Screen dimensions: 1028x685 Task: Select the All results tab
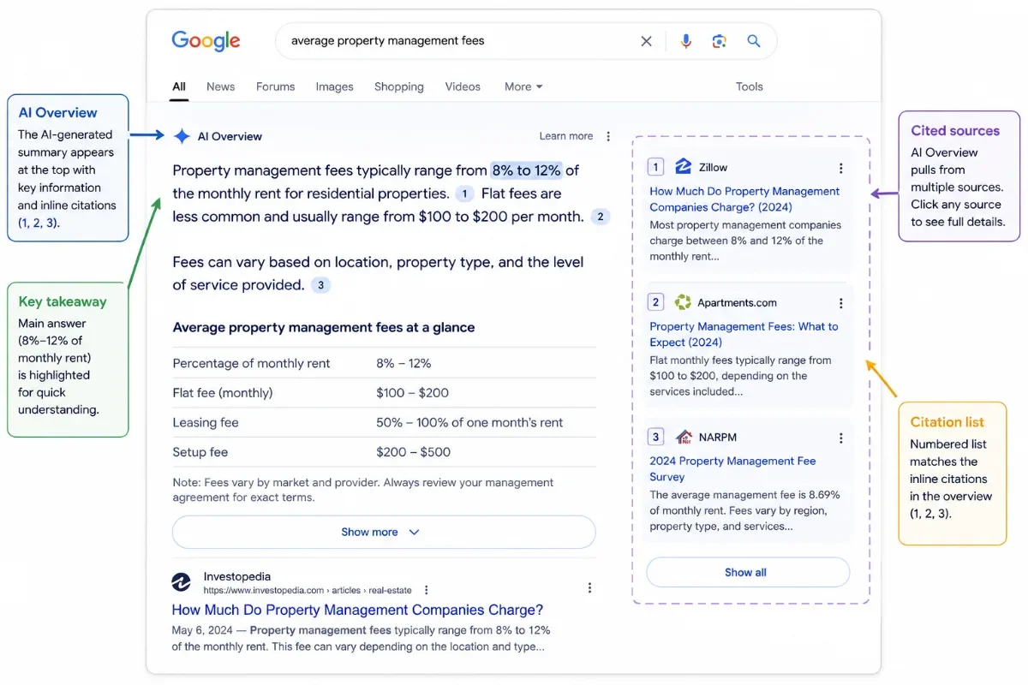(x=179, y=86)
